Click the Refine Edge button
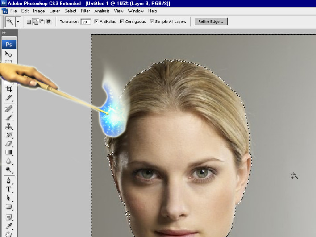This screenshot has height=237, width=316. (211, 21)
